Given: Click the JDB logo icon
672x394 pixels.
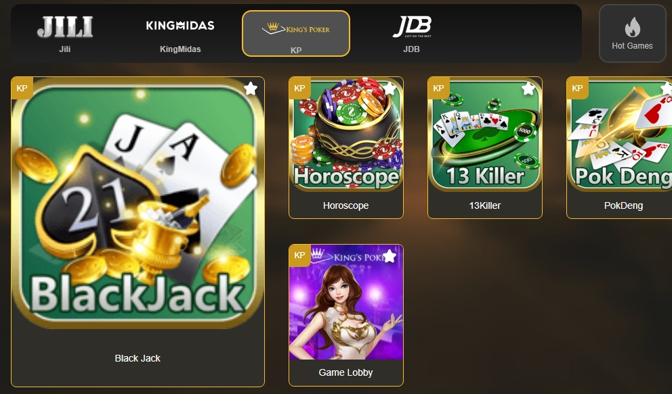Looking at the screenshot, I should [411, 27].
